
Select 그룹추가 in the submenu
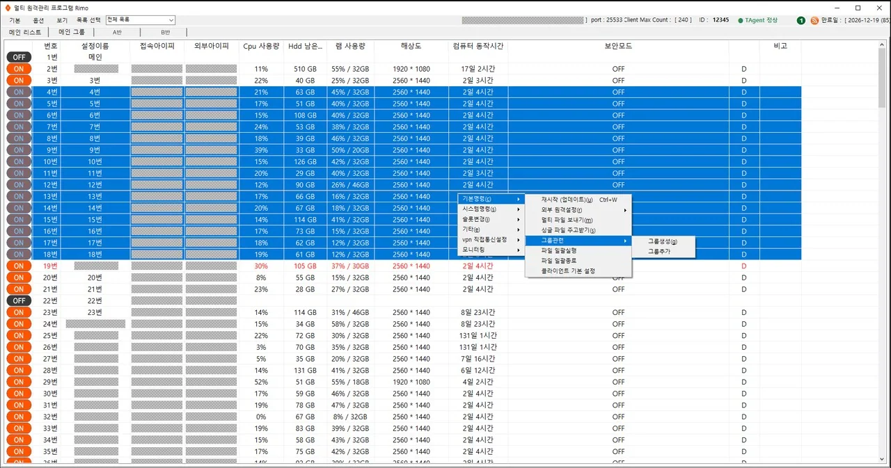[663, 251]
